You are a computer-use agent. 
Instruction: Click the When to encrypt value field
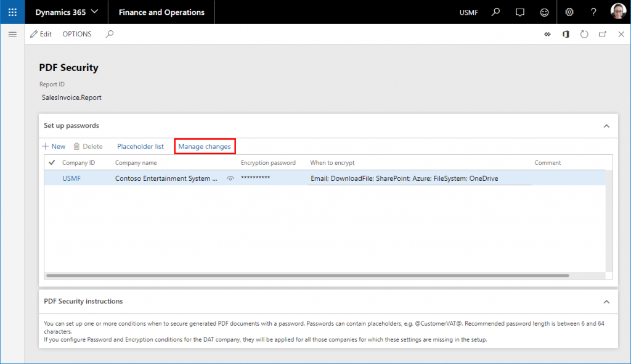click(x=420, y=178)
